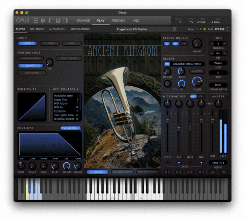Click the legato Time knob
Viewport: 245px width, 220px height.
click(49, 62)
